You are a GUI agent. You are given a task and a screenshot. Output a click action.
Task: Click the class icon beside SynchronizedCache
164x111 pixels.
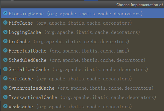pos(5,88)
